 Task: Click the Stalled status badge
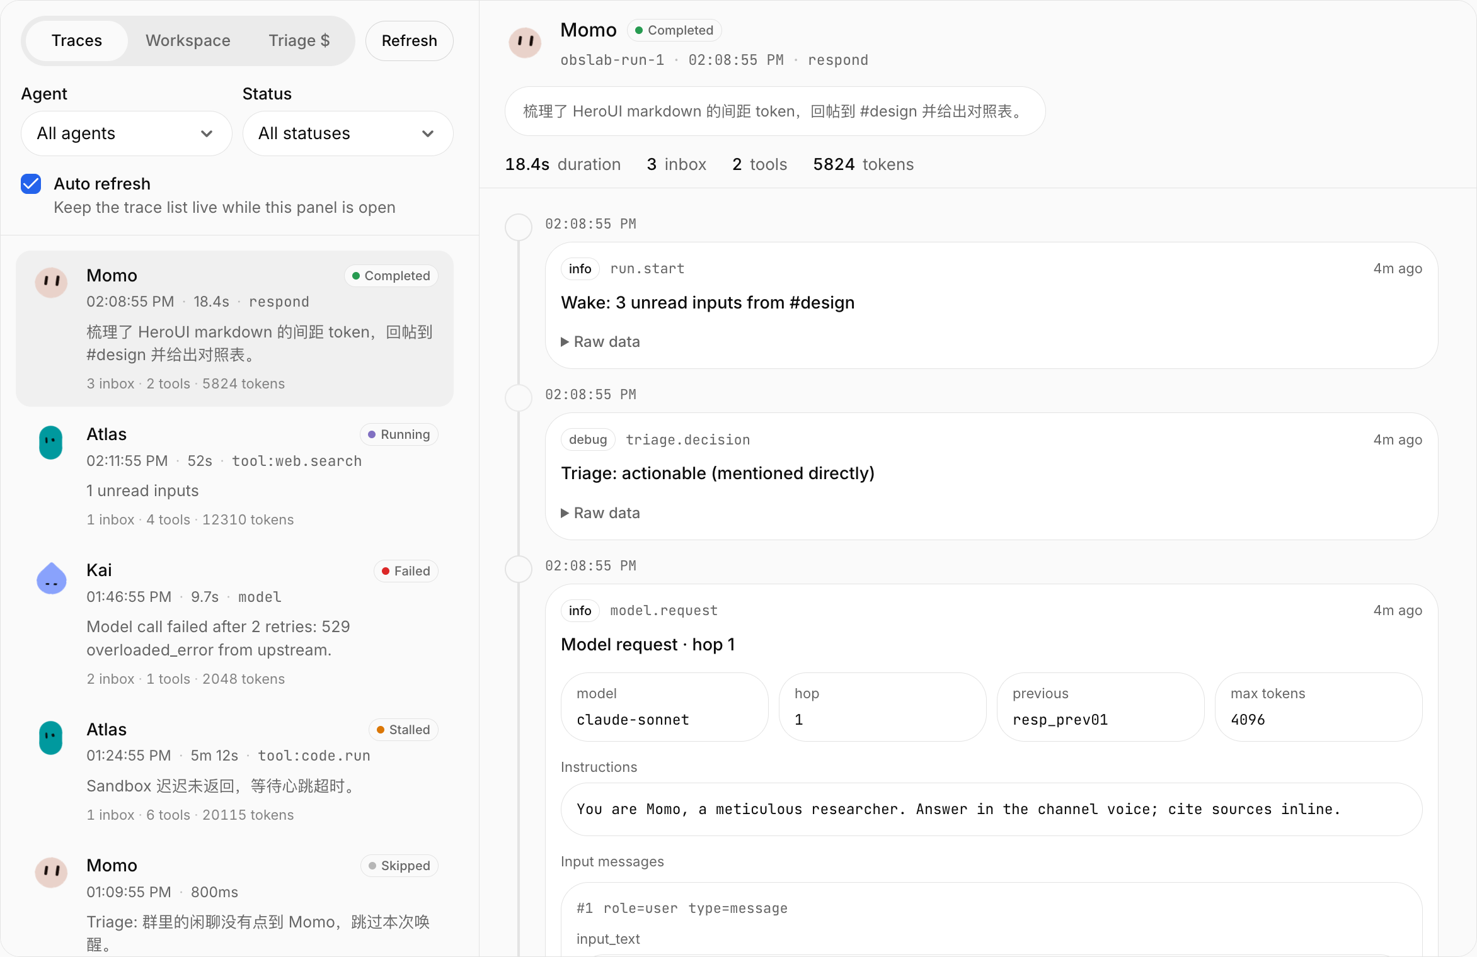pos(403,730)
